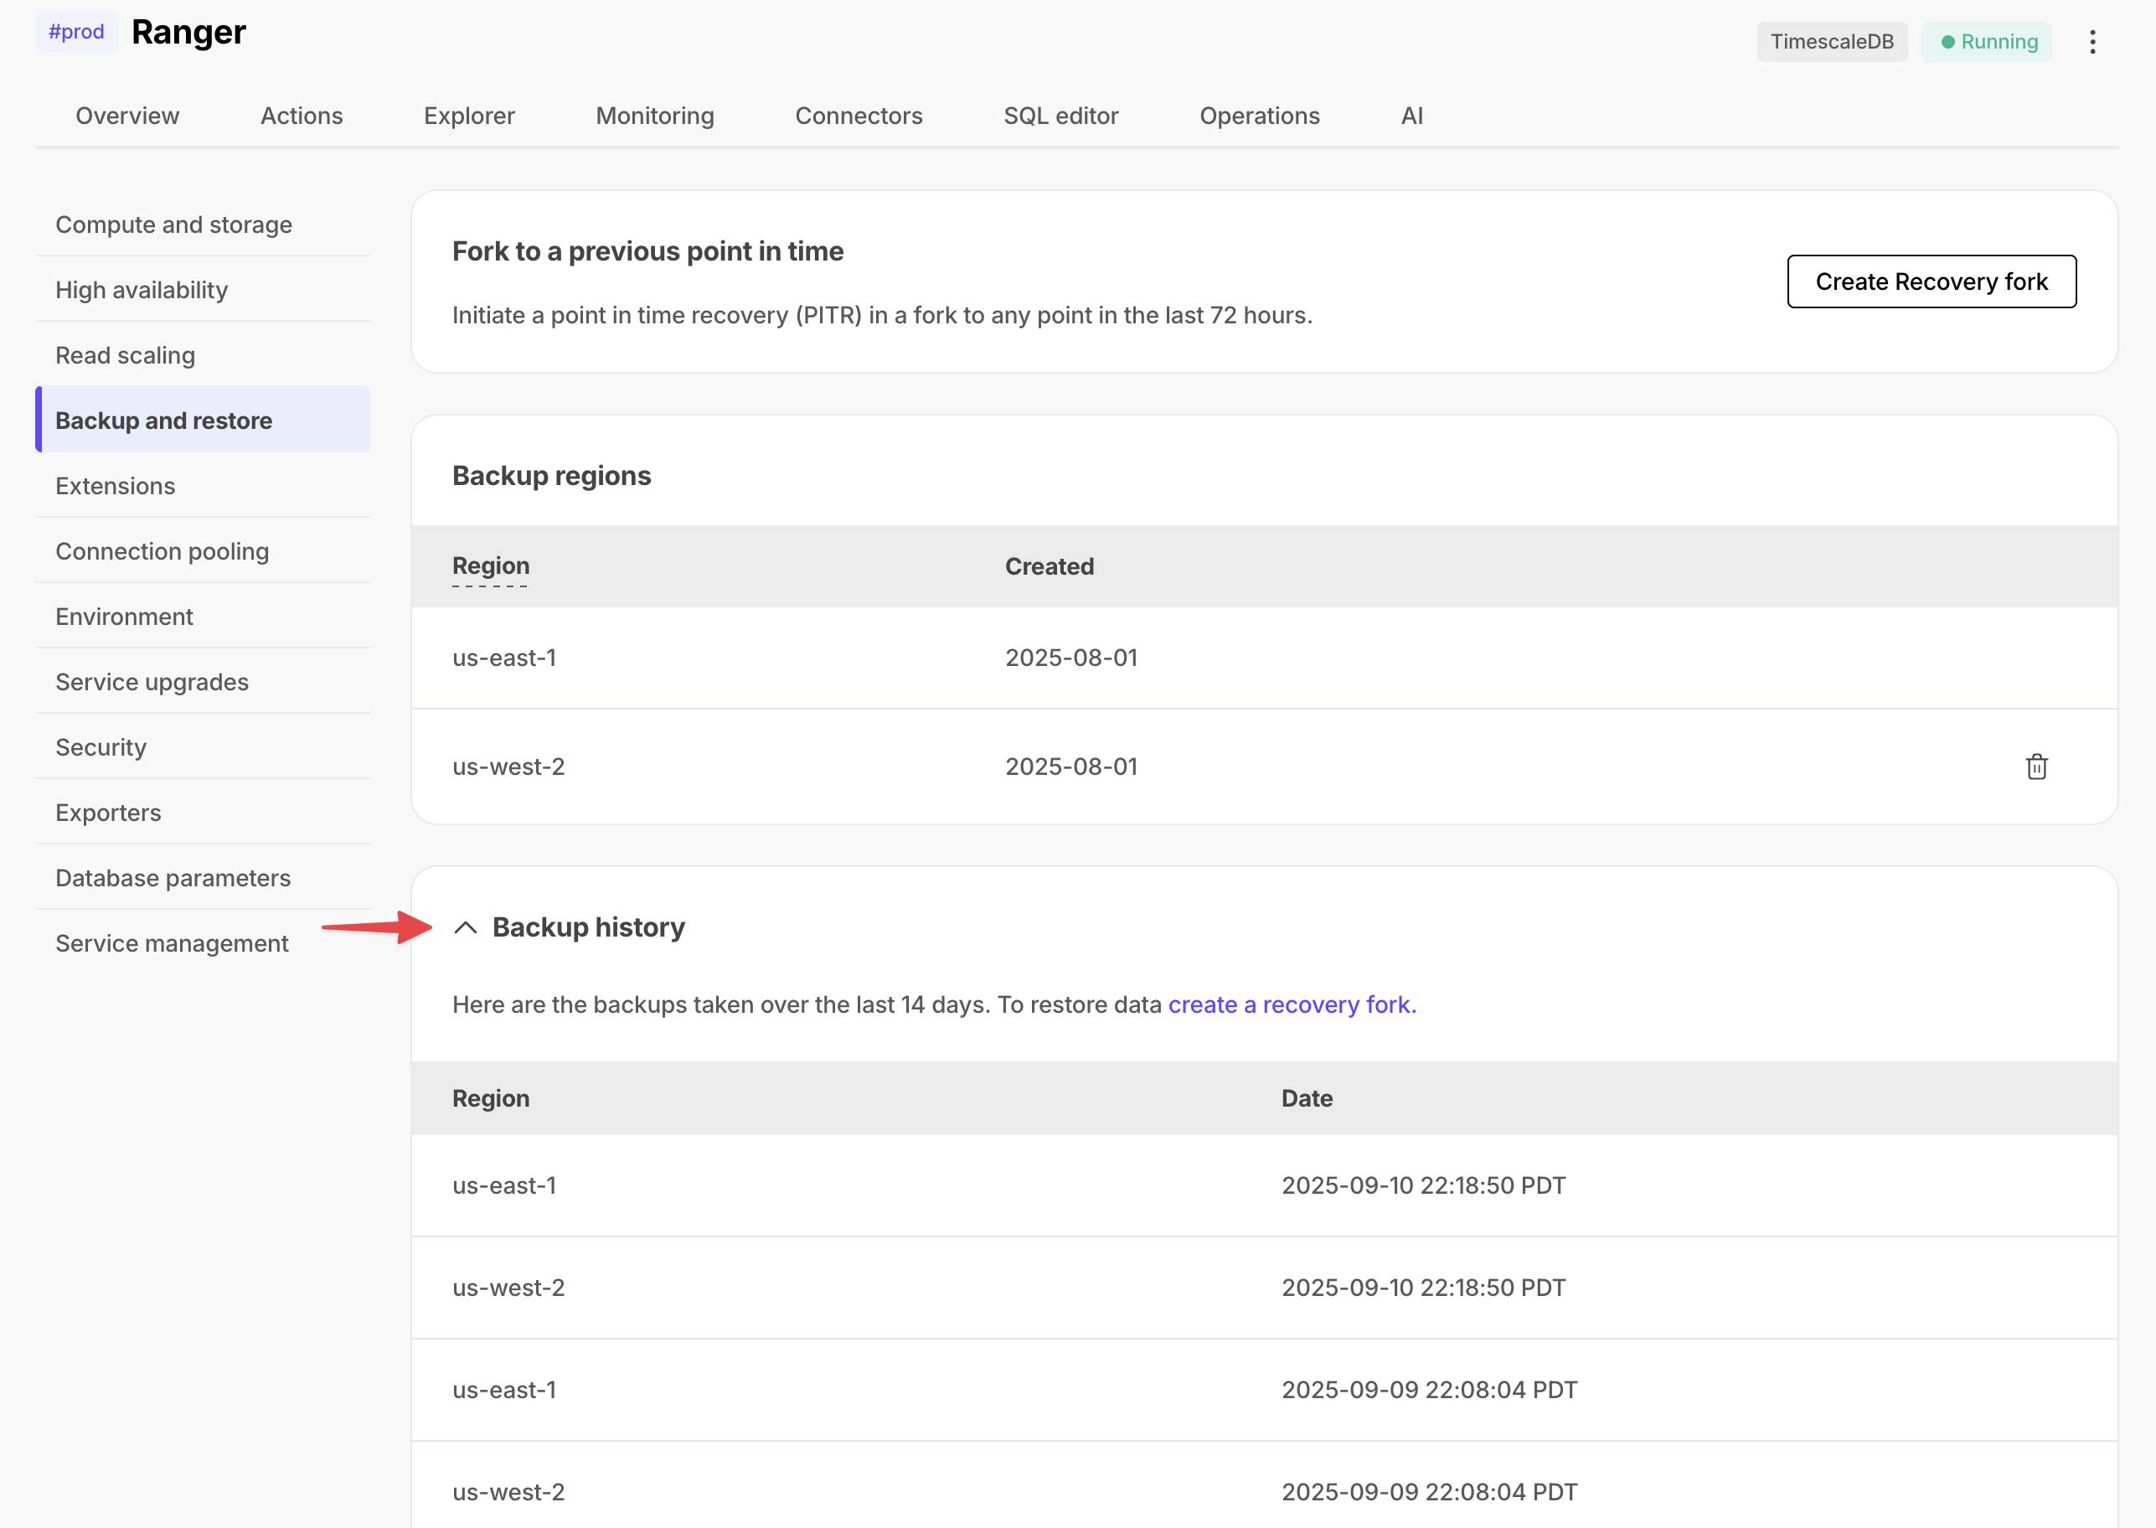Screen dimensions: 2156x1528
Task: Open Service management section
Action: [171, 942]
